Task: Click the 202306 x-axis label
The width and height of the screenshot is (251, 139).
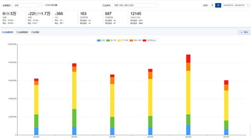Action: pyautogui.click(x=188, y=137)
